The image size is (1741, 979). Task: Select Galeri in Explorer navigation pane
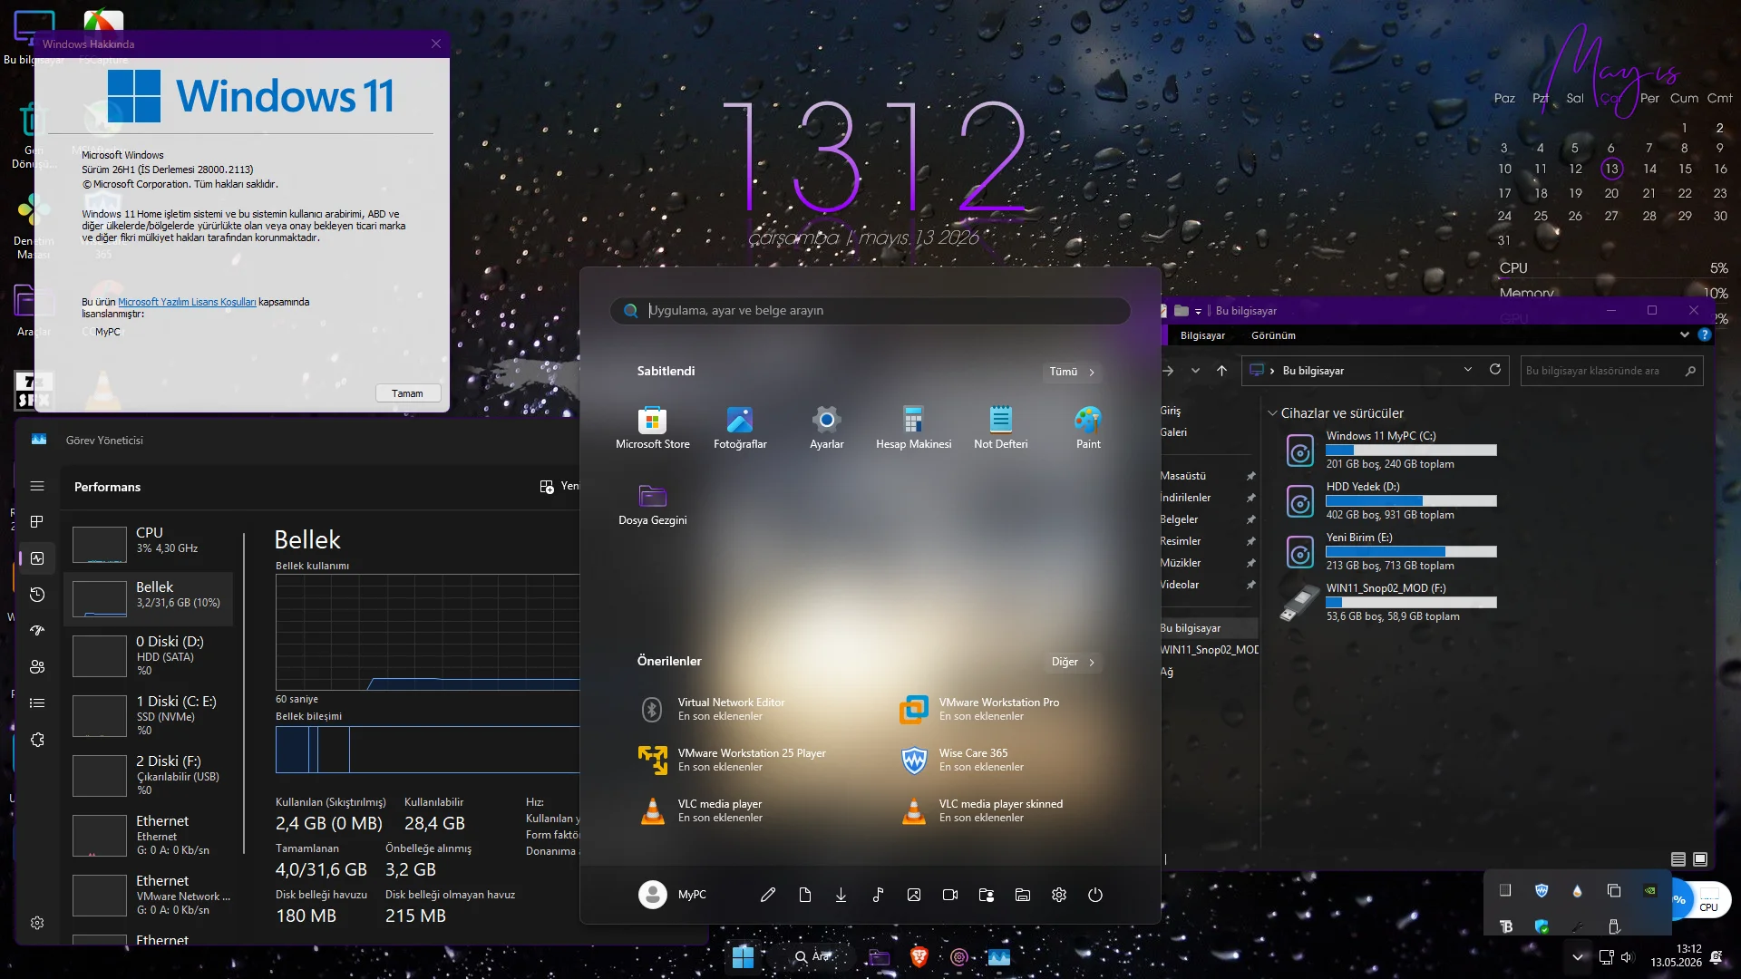click(x=1173, y=432)
